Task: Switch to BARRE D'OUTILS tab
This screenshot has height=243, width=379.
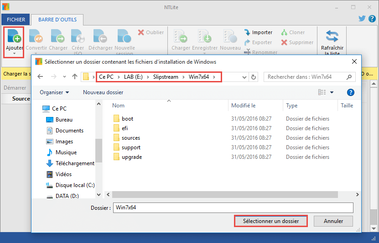Action: tap(57, 20)
